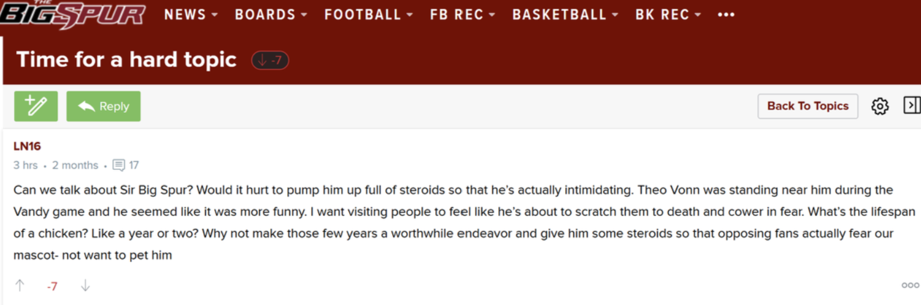Click the 17 comments count icon

coord(119,165)
